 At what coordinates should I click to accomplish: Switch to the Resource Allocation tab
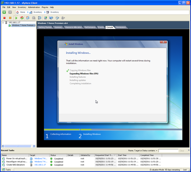[74, 27]
